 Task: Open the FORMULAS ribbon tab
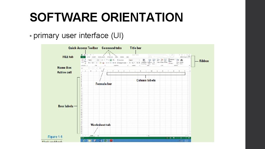pos(110,57)
